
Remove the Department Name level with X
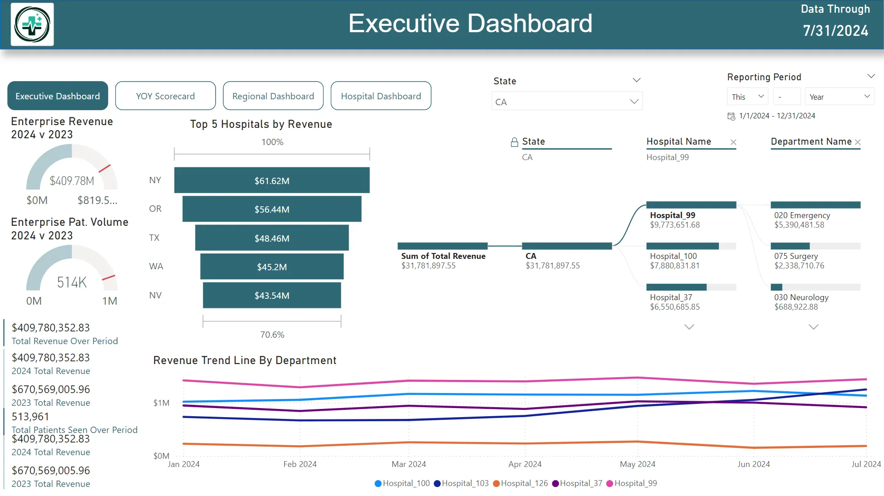click(x=857, y=142)
